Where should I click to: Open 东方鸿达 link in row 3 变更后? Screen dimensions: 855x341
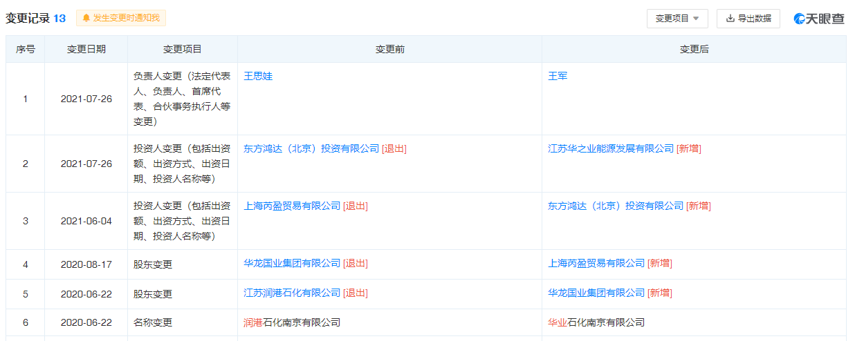coord(616,206)
